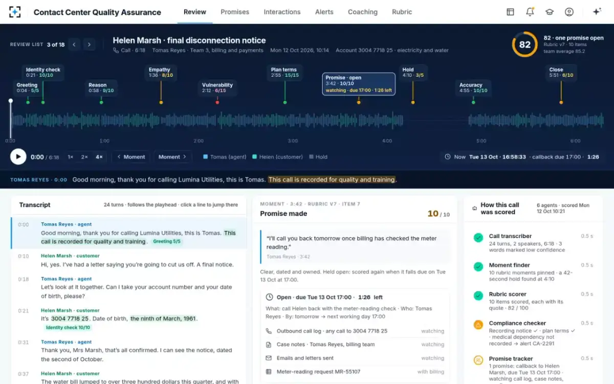Image resolution: width=614 pixels, height=384 pixels.
Task: Click the Compliance checker warning icon
Action: [478, 325]
